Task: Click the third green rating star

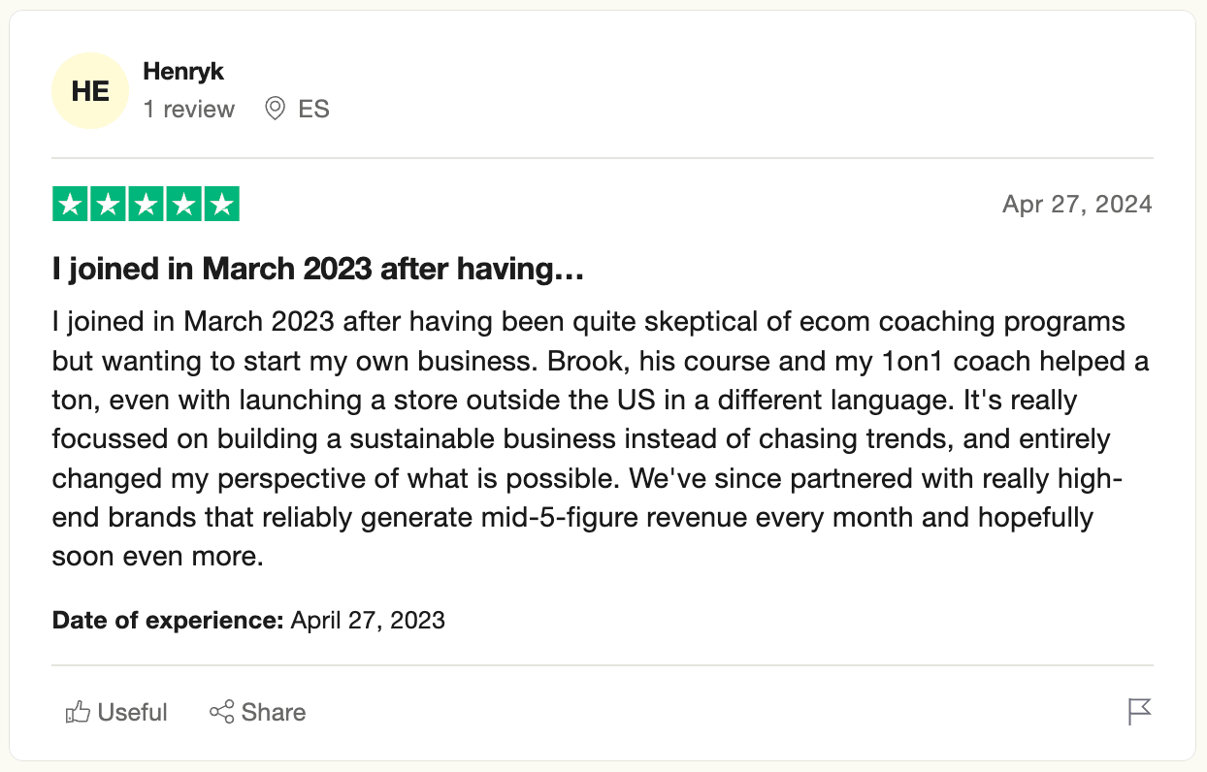Action: [146, 205]
